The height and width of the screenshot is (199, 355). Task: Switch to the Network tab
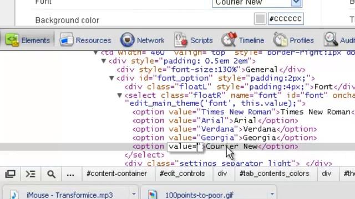[142, 40]
